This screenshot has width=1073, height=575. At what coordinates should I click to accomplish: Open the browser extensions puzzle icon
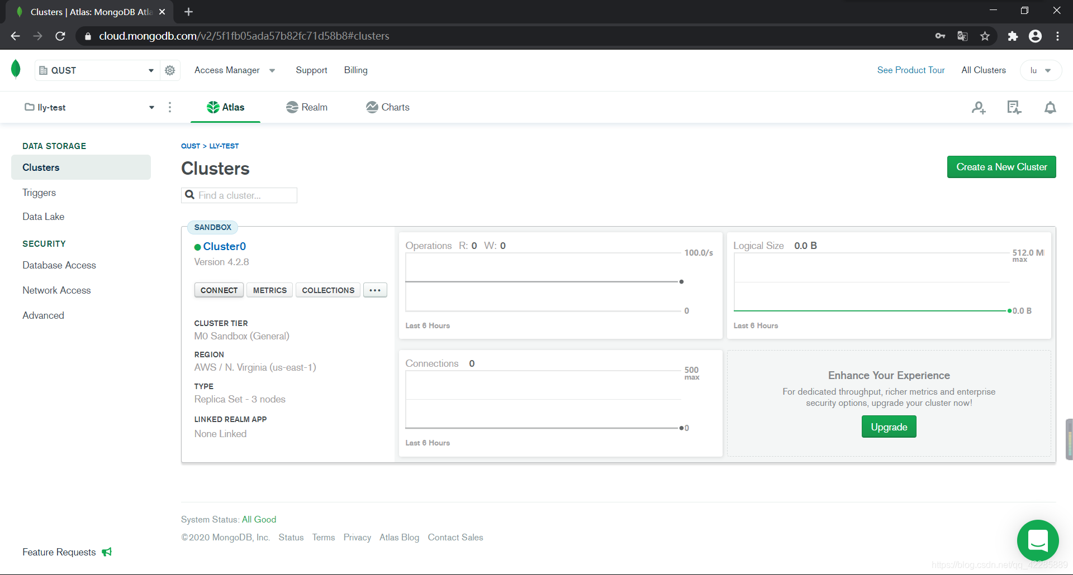click(x=1013, y=36)
